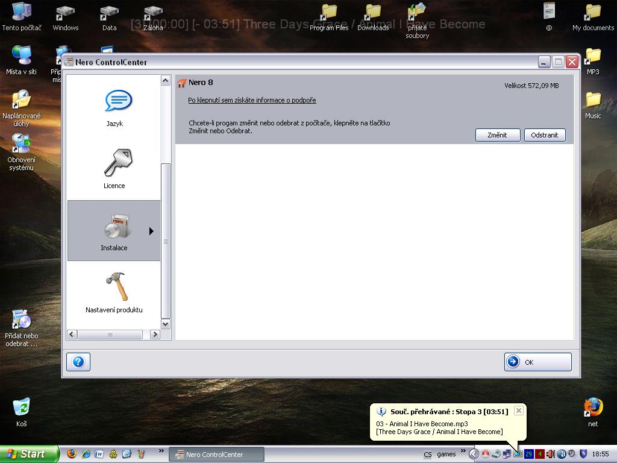Expand the quick launch overflow chevron

coord(161,451)
